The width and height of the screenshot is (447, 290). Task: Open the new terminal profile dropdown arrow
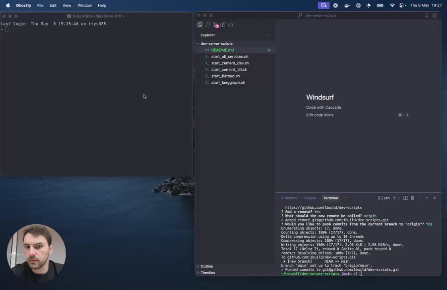coord(399,198)
